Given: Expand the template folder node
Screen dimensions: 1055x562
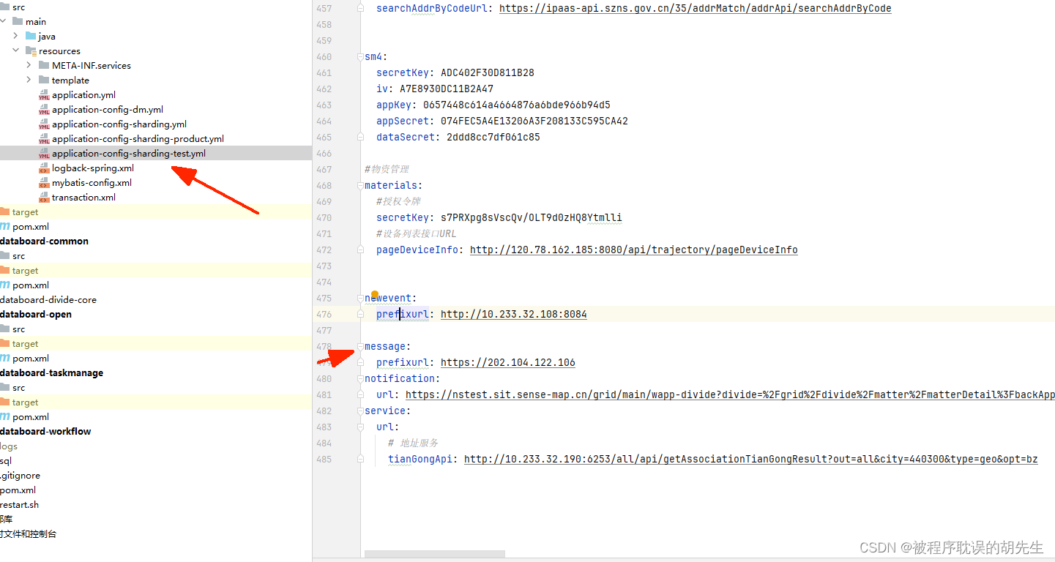Looking at the screenshot, I should (x=28, y=80).
